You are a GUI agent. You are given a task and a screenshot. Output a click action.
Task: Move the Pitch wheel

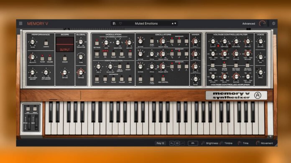(29, 122)
